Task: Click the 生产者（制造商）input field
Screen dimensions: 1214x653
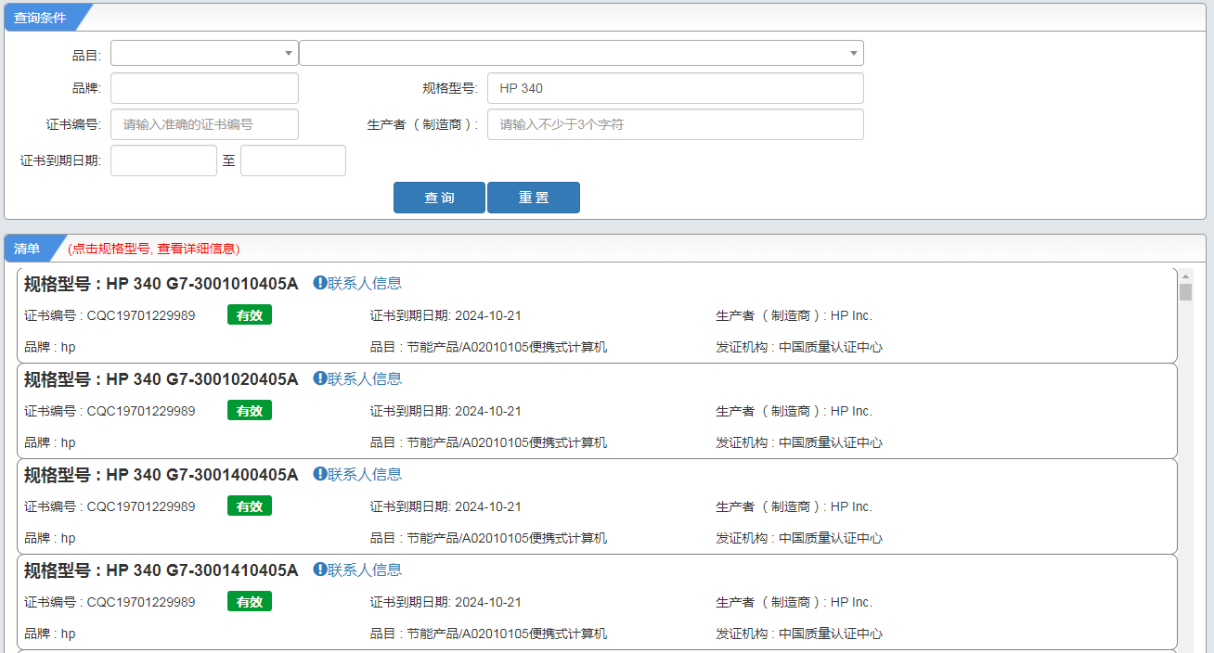Action: point(676,124)
